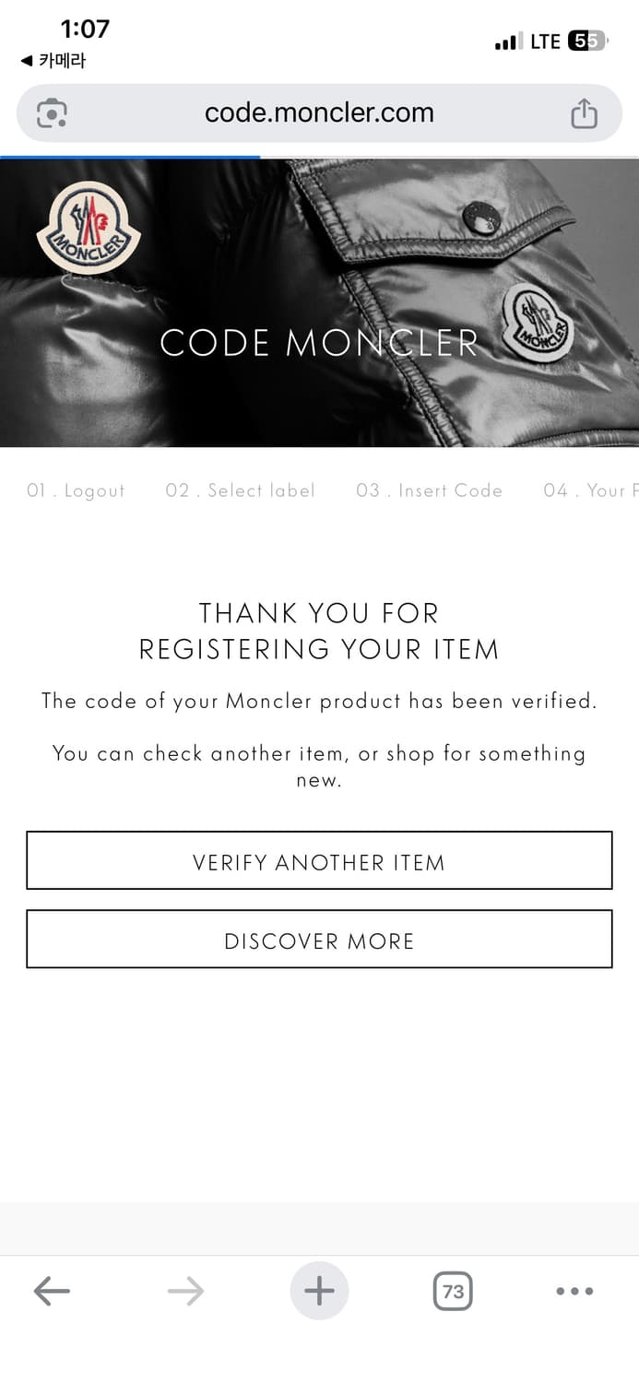
Task: Tap the forward arrow navigation icon
Action: (185, 1291)
